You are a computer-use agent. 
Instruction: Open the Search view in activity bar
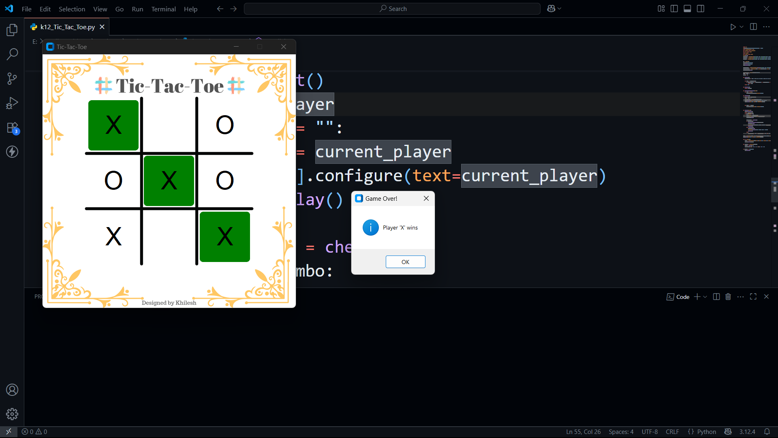(12, 54)
